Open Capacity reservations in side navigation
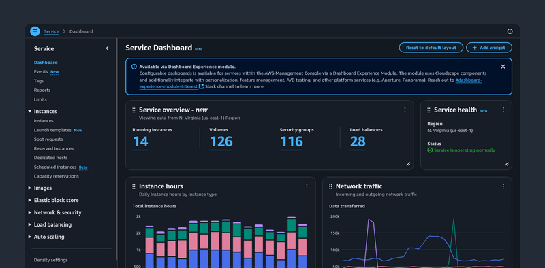Viewport: 545px width, 268px height. (57, 176)
